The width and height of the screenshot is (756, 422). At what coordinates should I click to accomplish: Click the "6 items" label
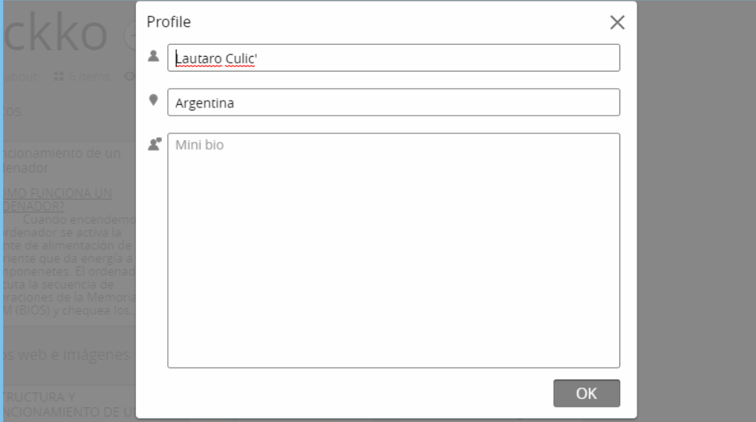point(90,76)
